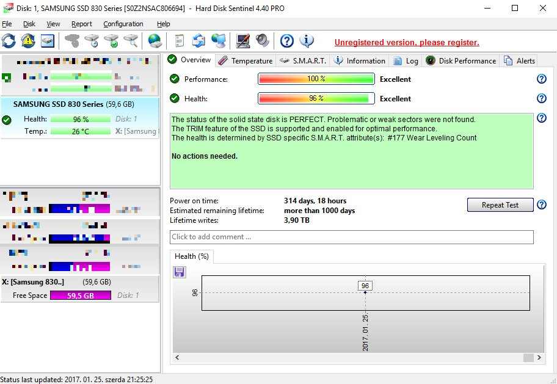Image resolution: width=557 pixels, height=384 pixels.
Task: Click the 'more than 1000 days' lifetime value
Action: (319, 211)
